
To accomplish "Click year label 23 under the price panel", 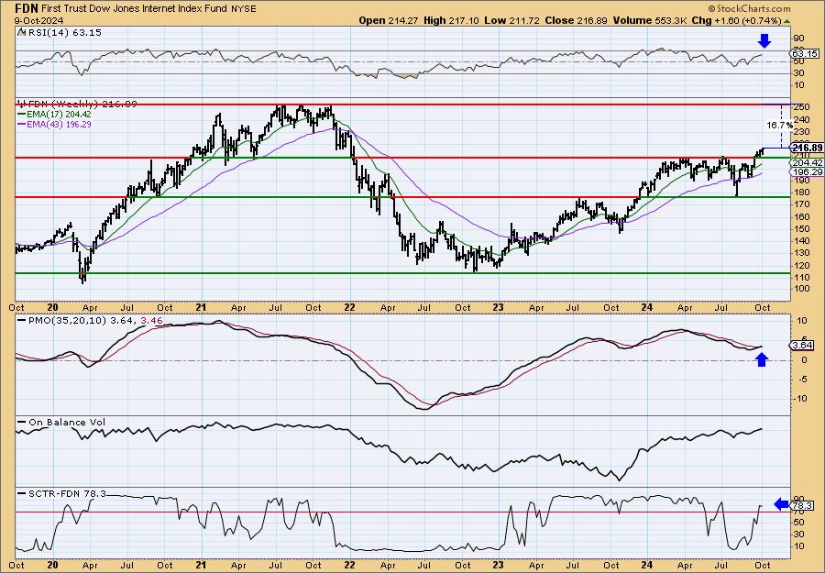I will [498, 307].
